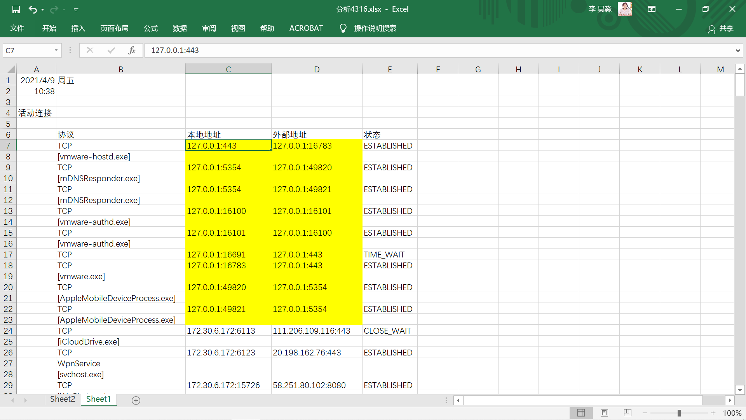Click the Select All corner triangle
This screenshot has height=420, width=746.
pyautogui.click(x=11, y=69)
